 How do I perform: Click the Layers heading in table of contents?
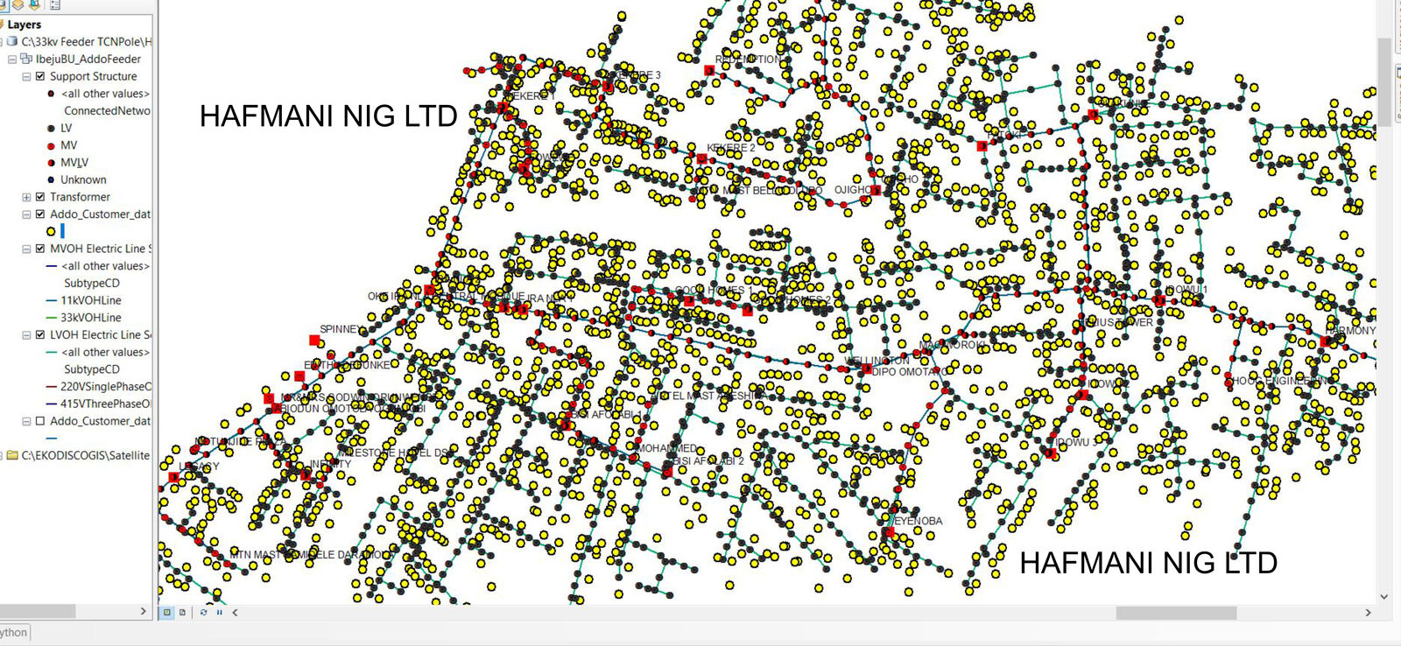coord(25,25)
